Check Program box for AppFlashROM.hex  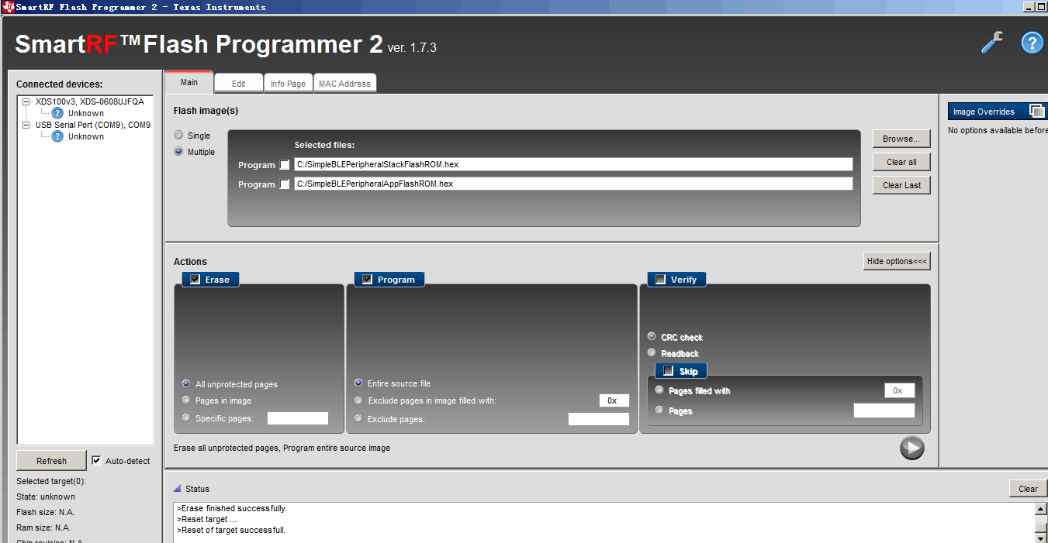pyautogui.click(x=285, y=184)
